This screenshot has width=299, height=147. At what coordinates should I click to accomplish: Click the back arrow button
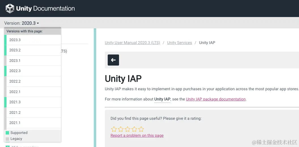pyautogui.click(x=113, y=60)
